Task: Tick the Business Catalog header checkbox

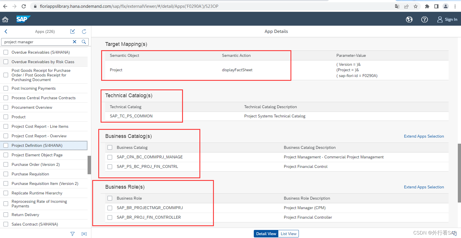Action: [110, 147]
